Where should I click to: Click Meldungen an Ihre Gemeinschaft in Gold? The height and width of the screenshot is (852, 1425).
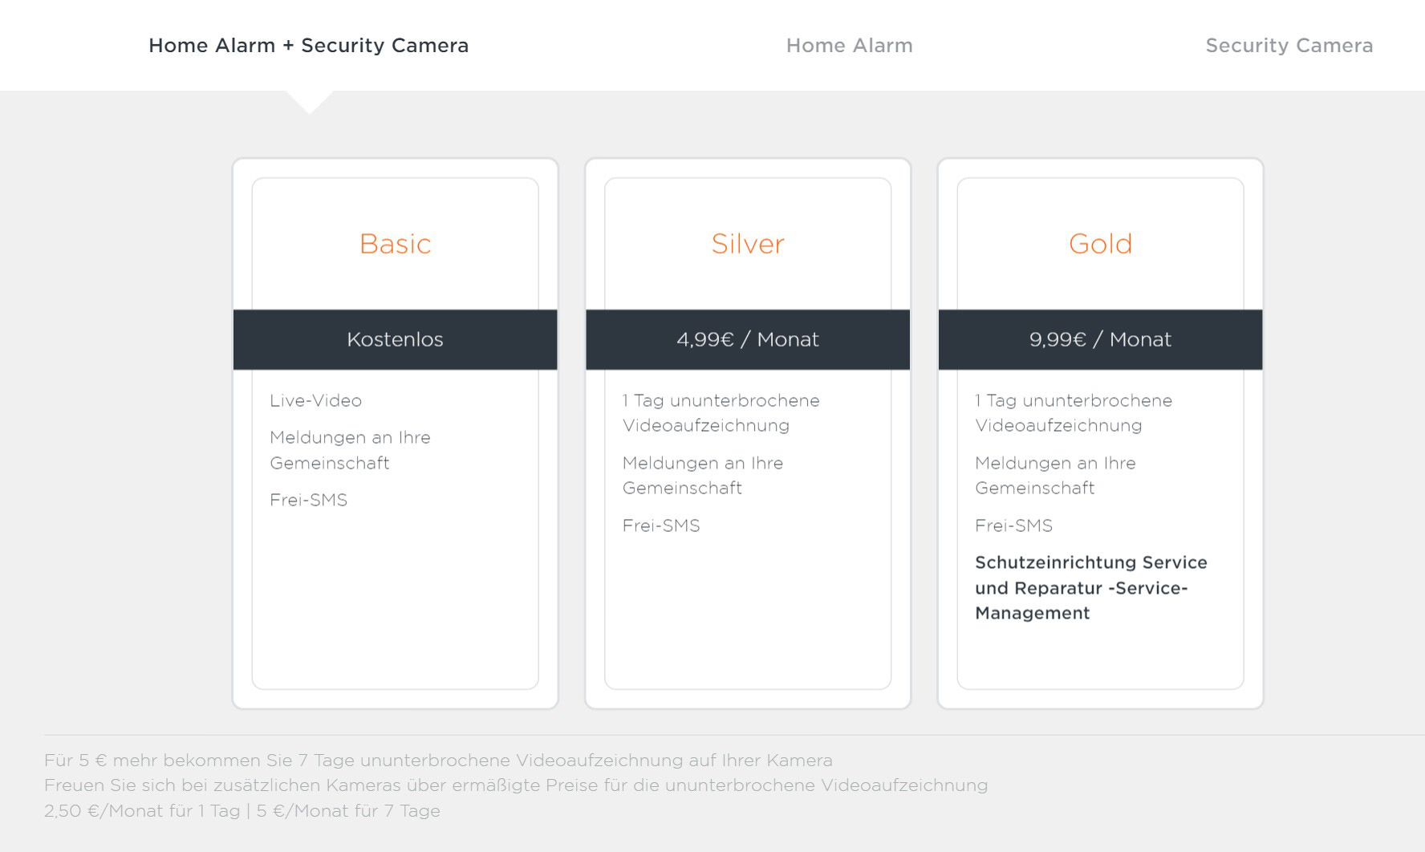pyautogui.click(x=1056, y=475)
